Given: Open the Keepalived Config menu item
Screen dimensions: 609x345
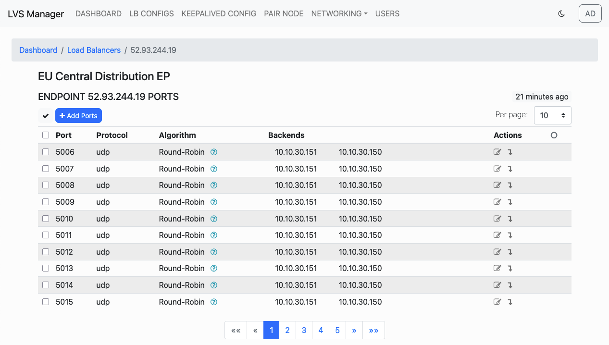Looking at the screenshot, I should point(219,13).
